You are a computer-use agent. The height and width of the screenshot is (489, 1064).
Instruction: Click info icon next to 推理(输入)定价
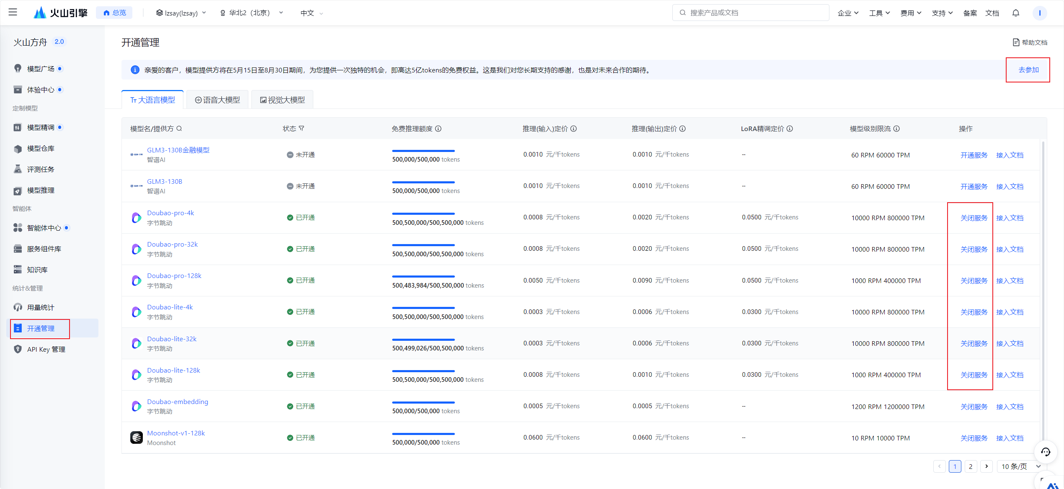coord(573,129)
